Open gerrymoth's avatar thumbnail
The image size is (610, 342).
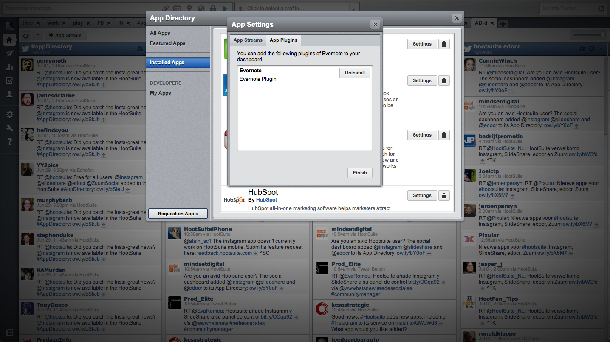click(27, 65)
